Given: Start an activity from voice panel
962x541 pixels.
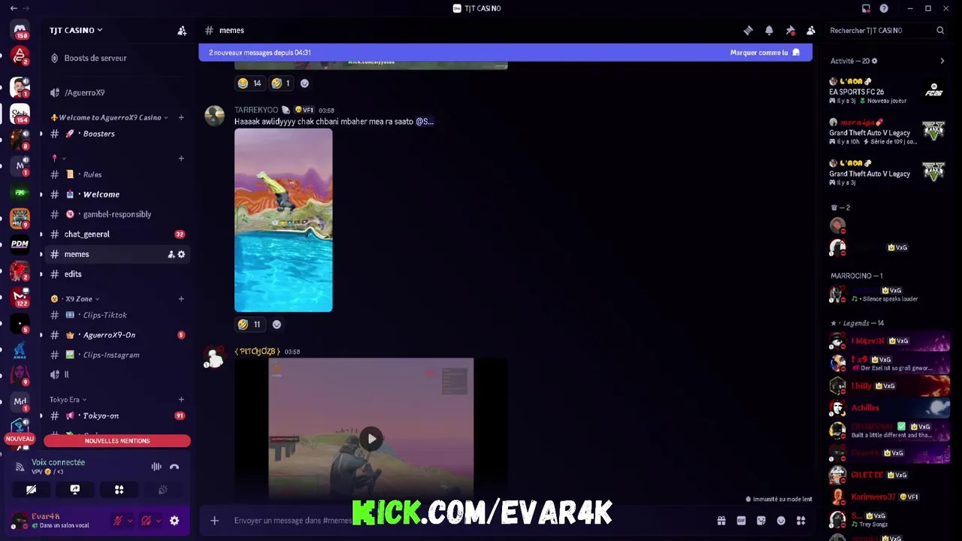Looking at the screenshot, I should click(x=119, y=489).
